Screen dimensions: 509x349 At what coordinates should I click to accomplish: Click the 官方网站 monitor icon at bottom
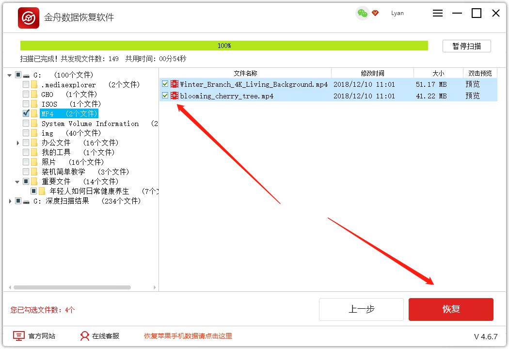point(19,335)
